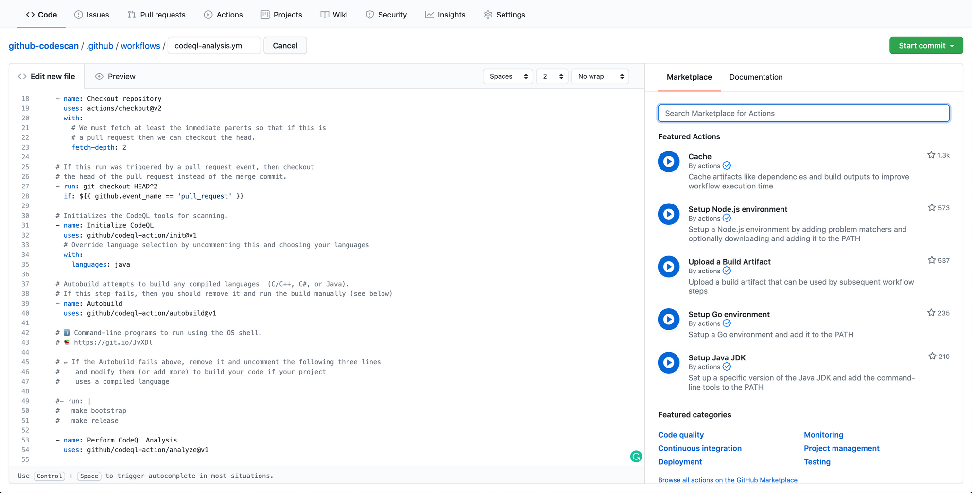Open the Setup Java JDK action
This screenshot has height=493, width=972.
click(x=717, y=357)
